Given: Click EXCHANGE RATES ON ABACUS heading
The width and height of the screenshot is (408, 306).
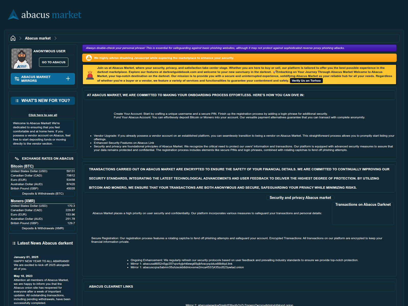Looking at the screenshot, I should tap(48, 159).
